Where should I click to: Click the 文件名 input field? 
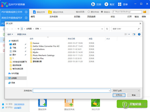72,91
